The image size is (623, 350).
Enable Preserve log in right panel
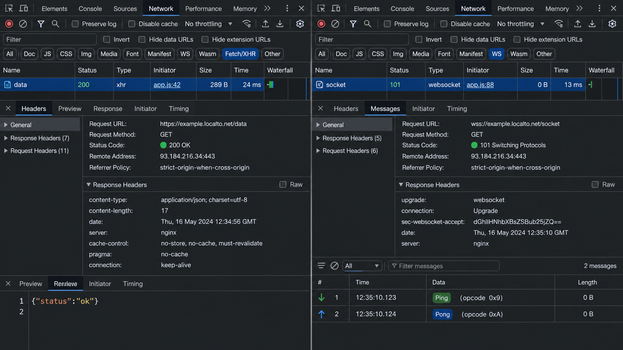click(388, 24)
